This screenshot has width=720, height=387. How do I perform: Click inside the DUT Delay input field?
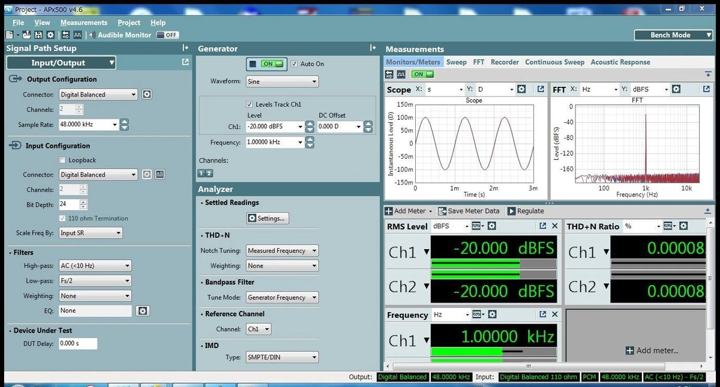(77, 344)
